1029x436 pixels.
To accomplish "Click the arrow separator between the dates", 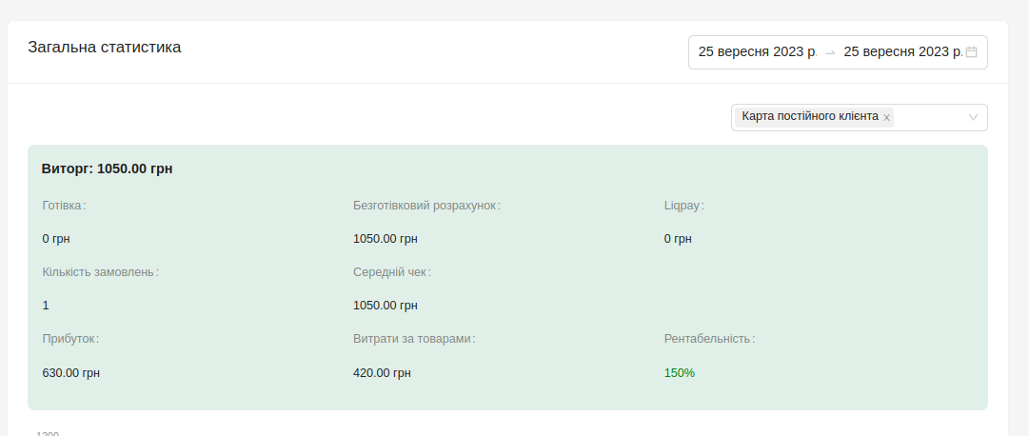I will pyautogui.click(x=830, y=52).
